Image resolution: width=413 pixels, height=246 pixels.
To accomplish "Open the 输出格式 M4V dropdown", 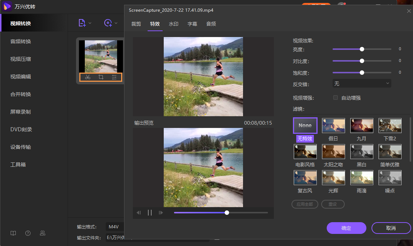I will pos(115,227).
